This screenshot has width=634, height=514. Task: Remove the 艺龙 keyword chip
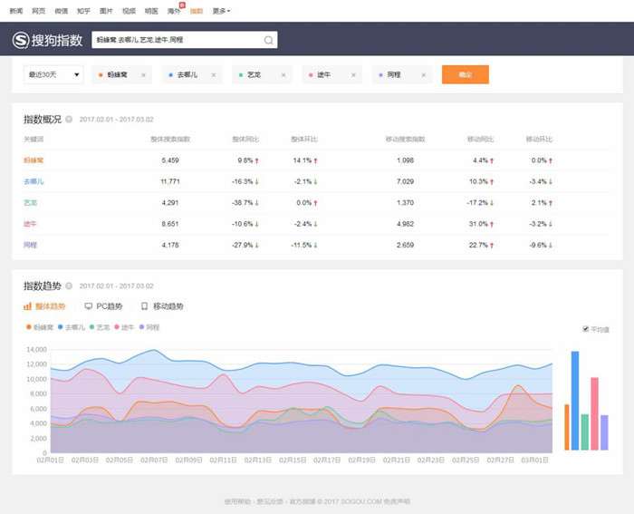tap(283, 75)
